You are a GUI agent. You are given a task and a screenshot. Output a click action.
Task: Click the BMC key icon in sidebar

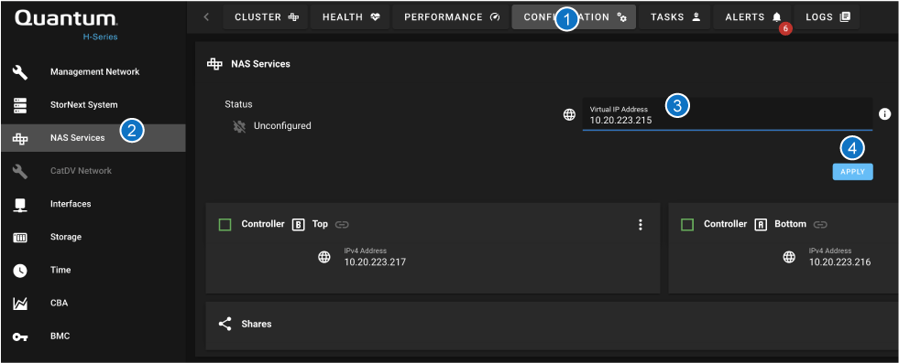[20, 336]
